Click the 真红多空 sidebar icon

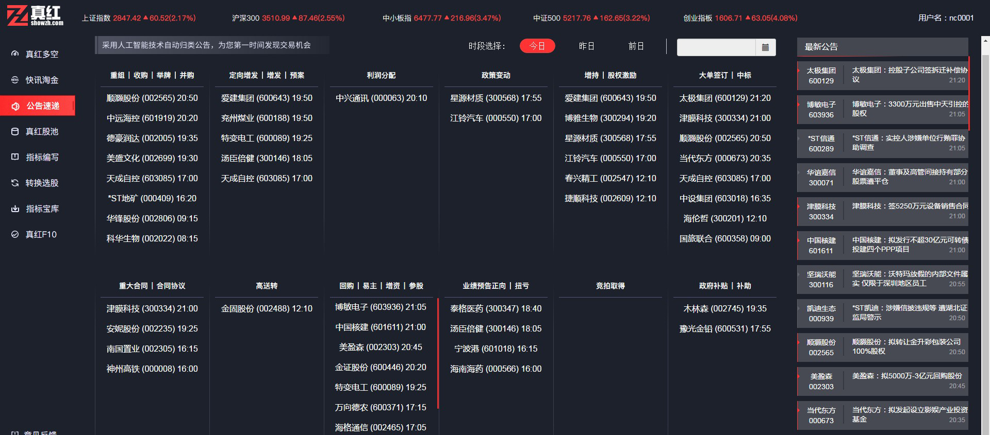(x=15, y=54)
